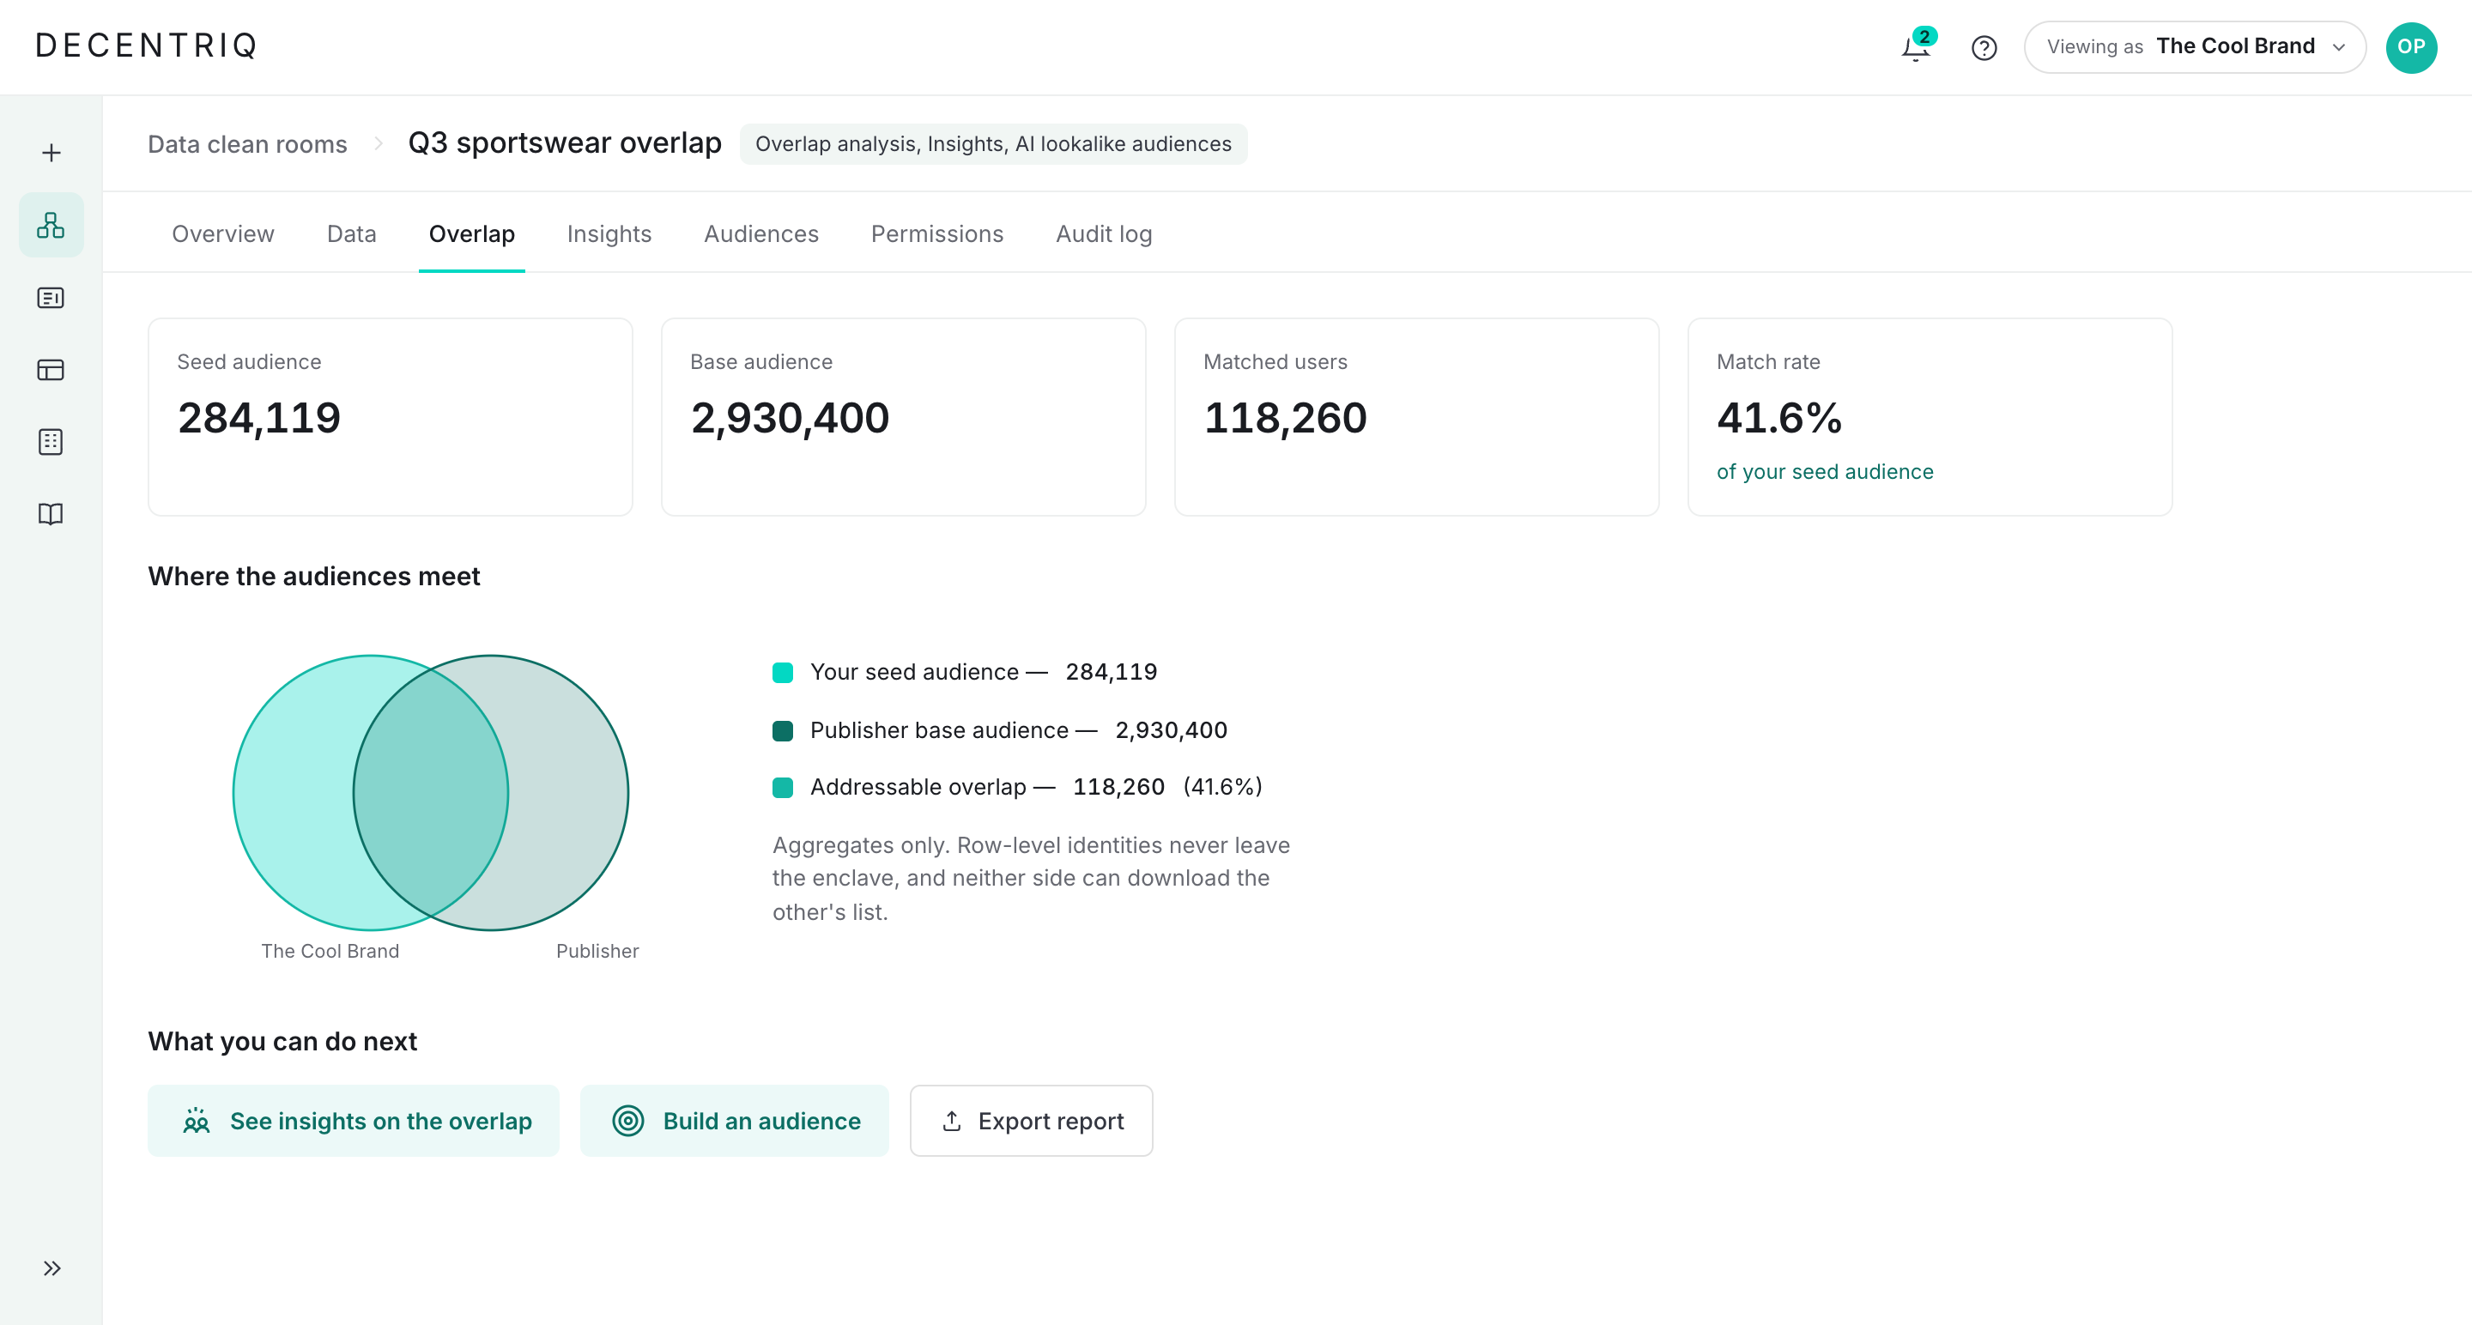Open the Viewing as The Cool Brand dropdown
The image size is (2472, 1325).
click(x=2195, y=47)
